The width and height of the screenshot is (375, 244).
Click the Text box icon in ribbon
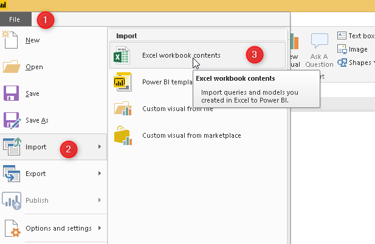point(342,36)
